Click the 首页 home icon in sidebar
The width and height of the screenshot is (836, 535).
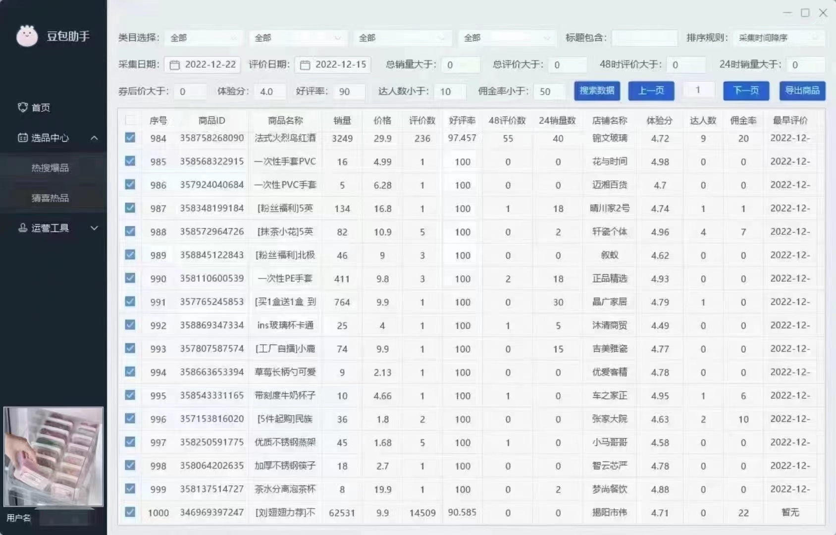pyautogui.click(x=22, y=107)
